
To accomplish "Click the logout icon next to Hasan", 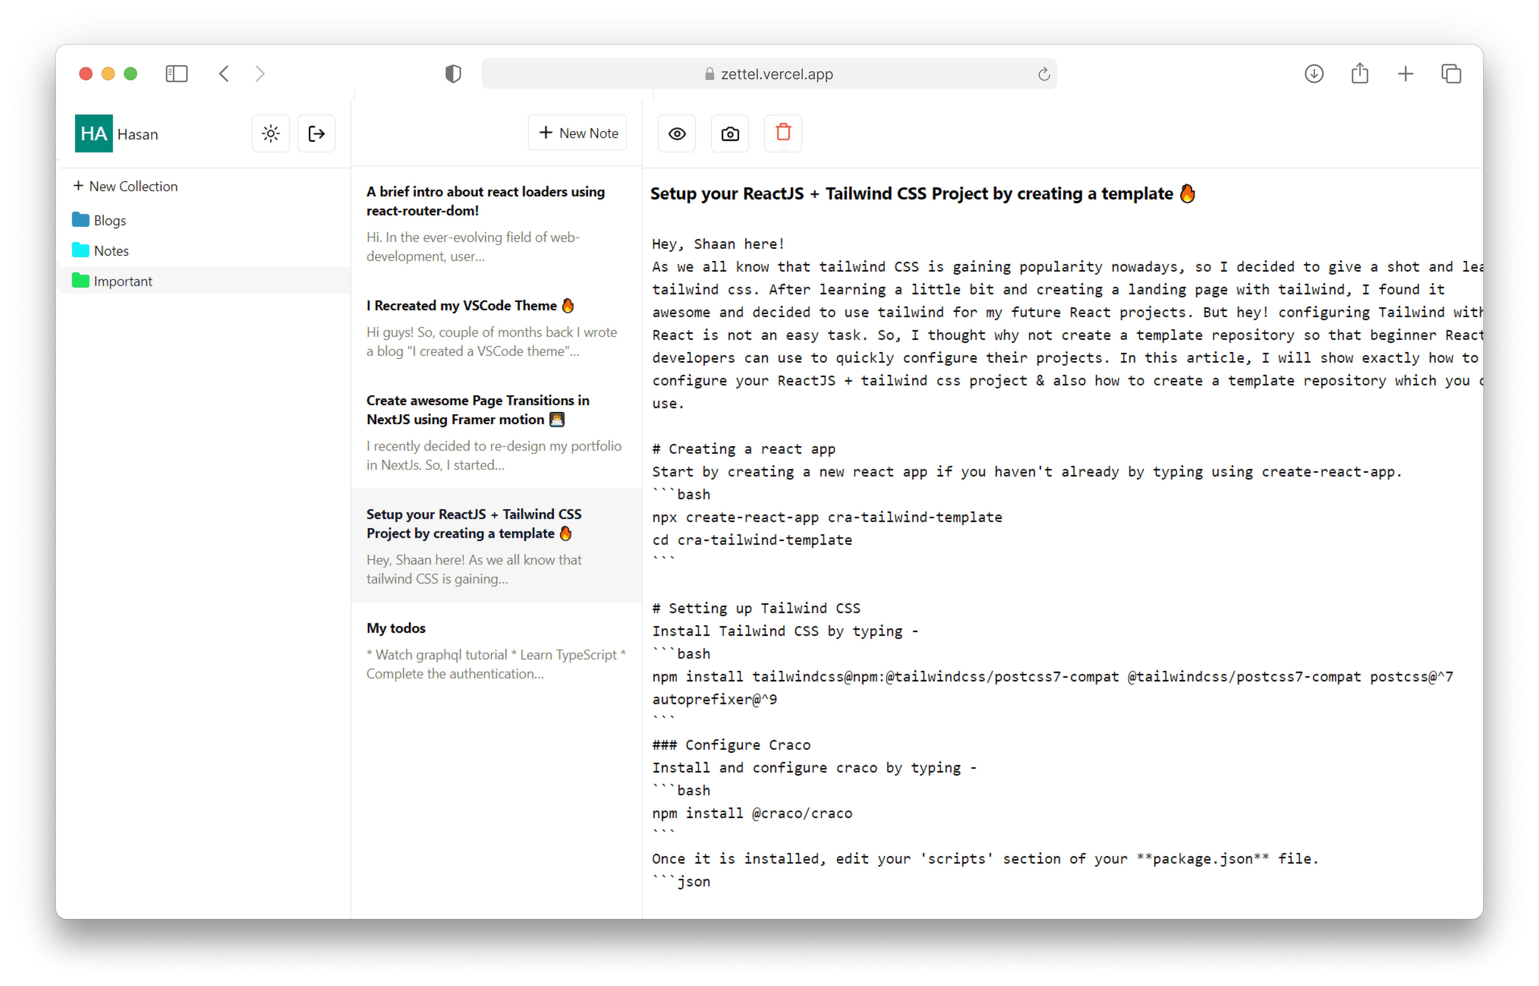I will click(316, 134).
